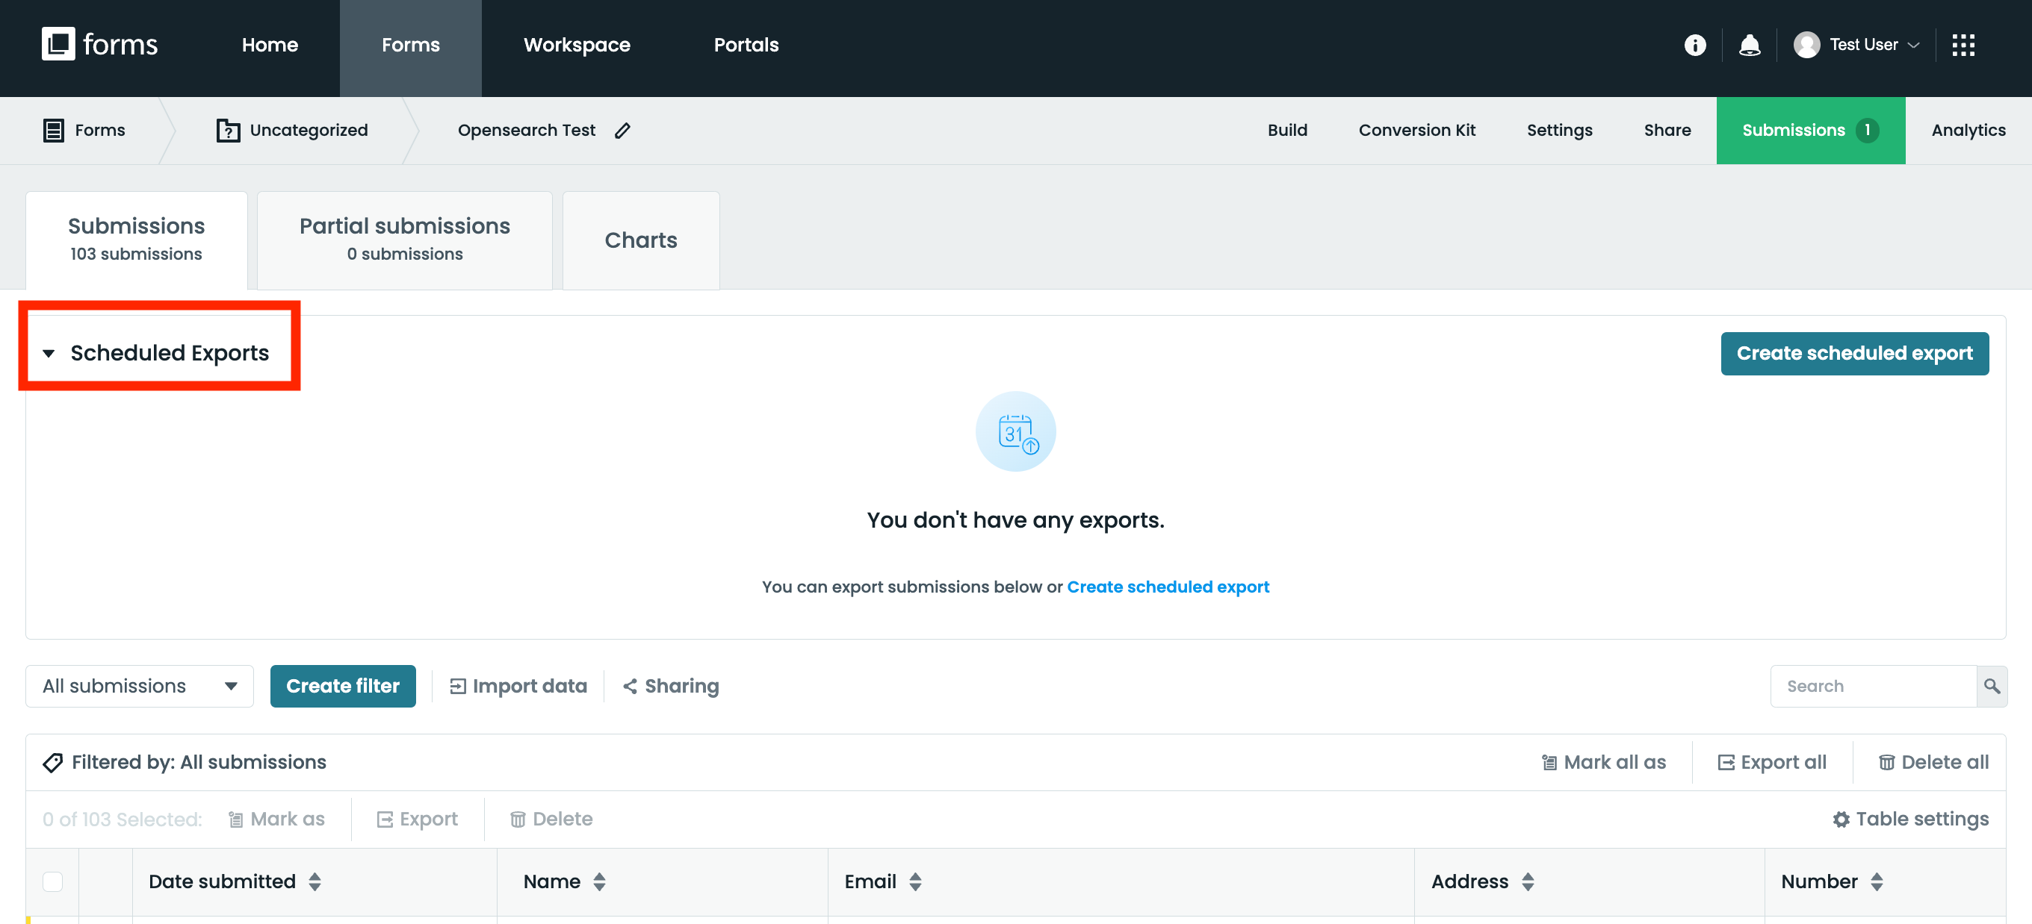Collapse the Scheduled Exports section
The image size is (2032, 924).
click(x=49, y=353)
